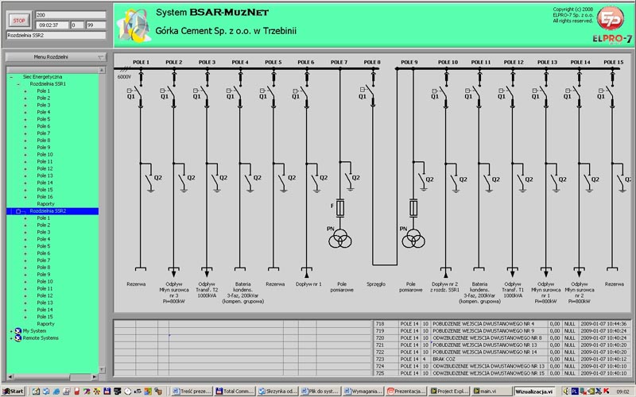
Task: Click the field showing 200
Action: [71, 15]
